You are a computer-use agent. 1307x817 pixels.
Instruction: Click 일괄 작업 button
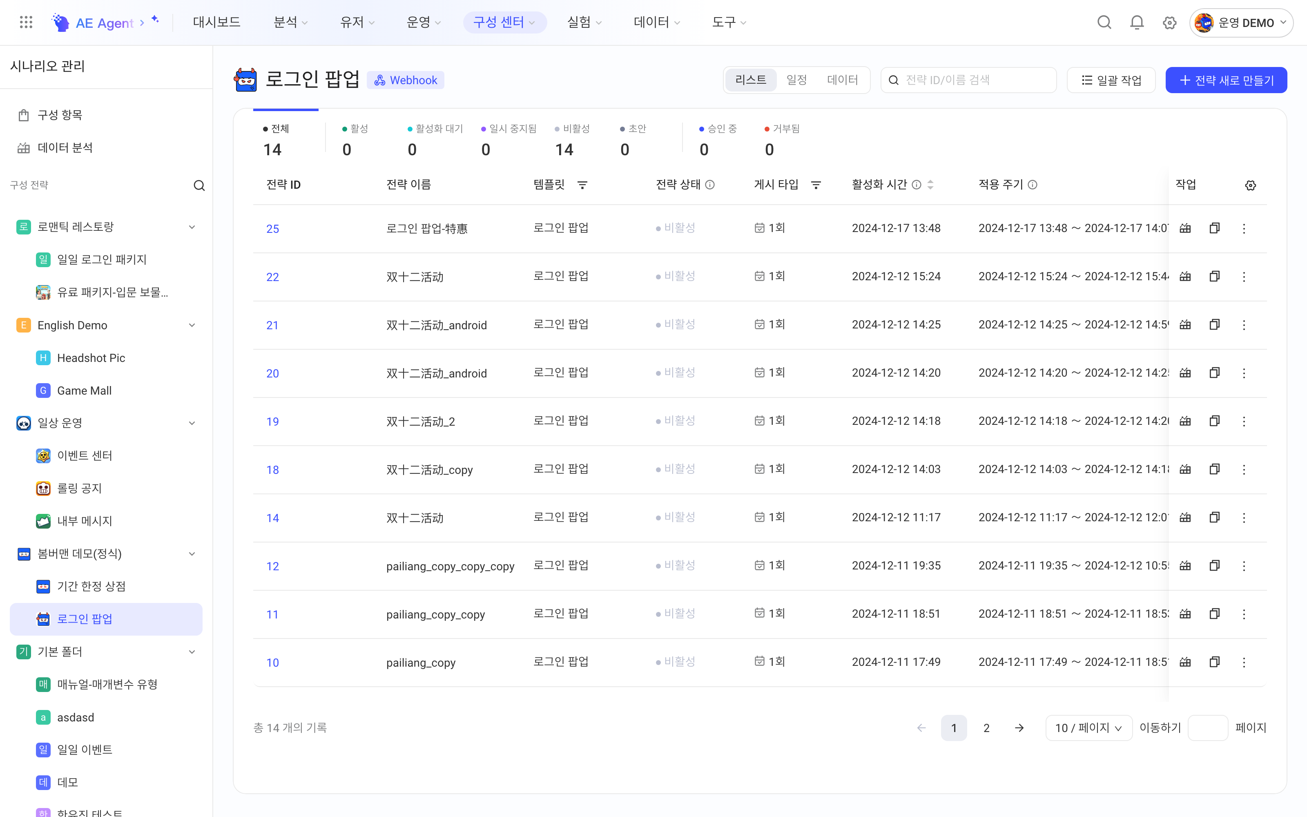1111,80
